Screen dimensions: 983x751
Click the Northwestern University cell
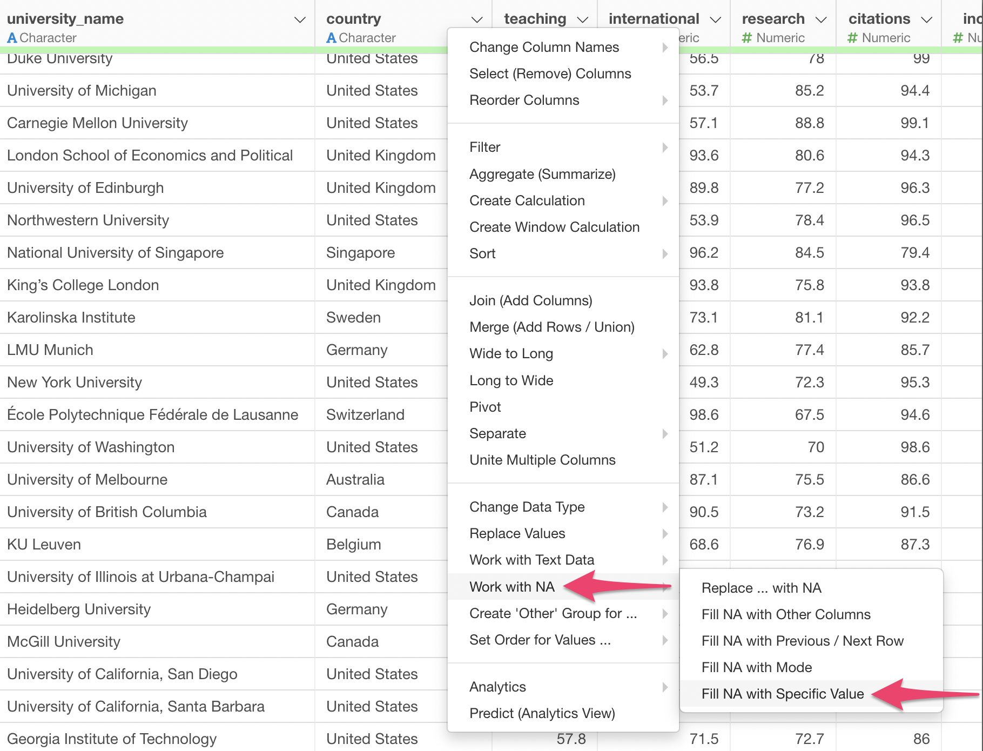coord(157,220)
